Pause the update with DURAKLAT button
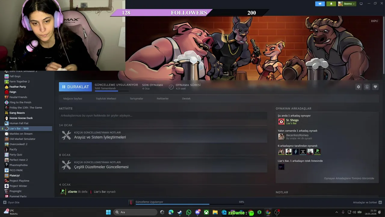Image resolution: width=385 pixels, height=217 pixels. (x=75, y=87)
